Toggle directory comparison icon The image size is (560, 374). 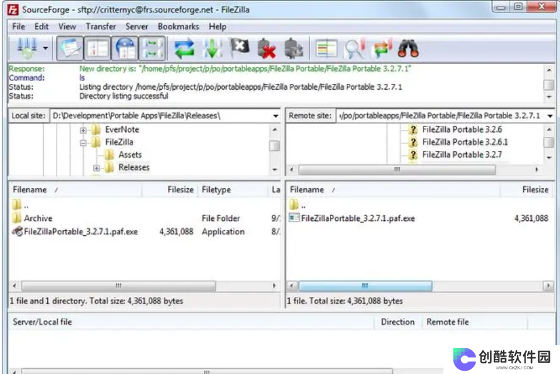tap(326, 48)
